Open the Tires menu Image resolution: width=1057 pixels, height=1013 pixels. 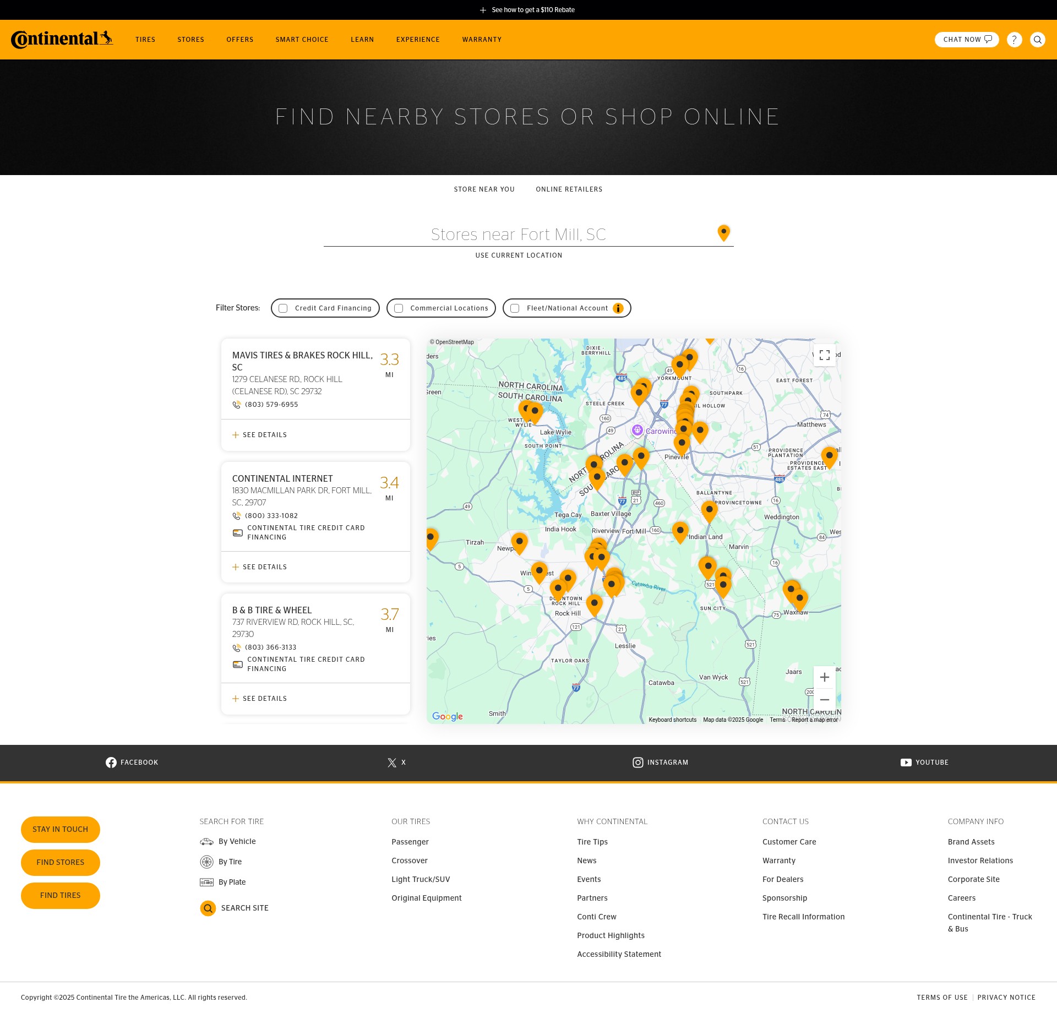145,40
